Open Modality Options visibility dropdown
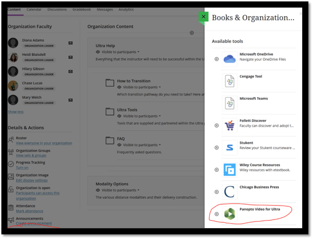The height and width of the screenshot is (239, 313). coord(120,190)
